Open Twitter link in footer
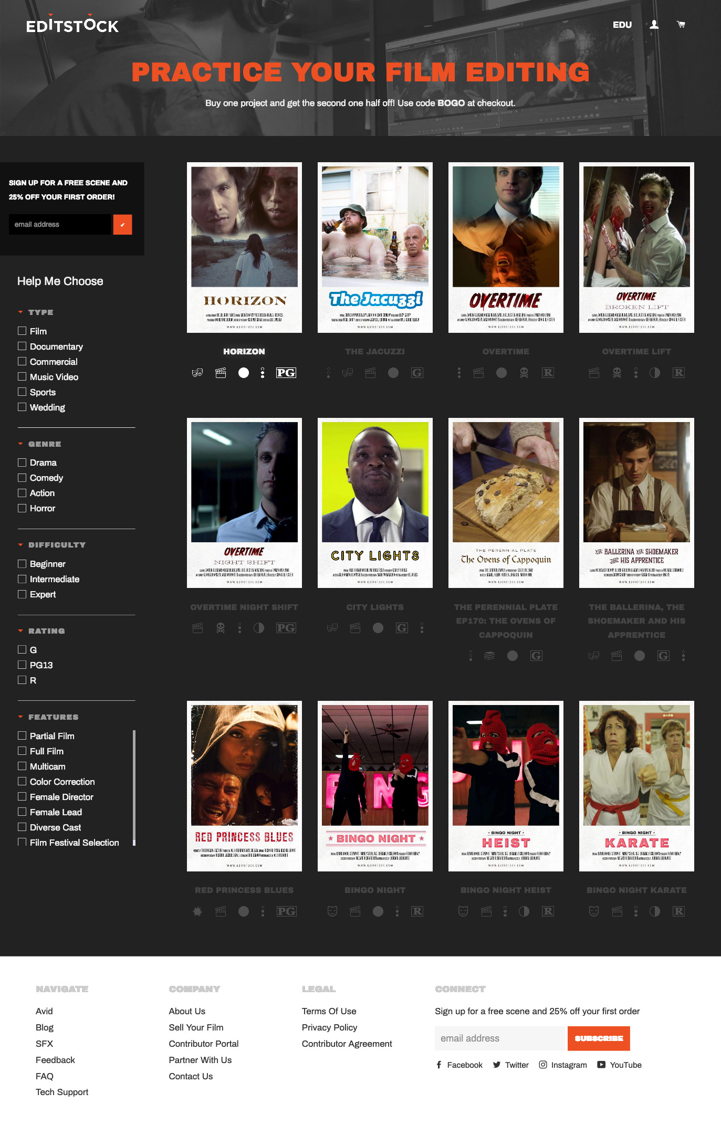This screenshot has height=1125, width=721. [511, 1065]
